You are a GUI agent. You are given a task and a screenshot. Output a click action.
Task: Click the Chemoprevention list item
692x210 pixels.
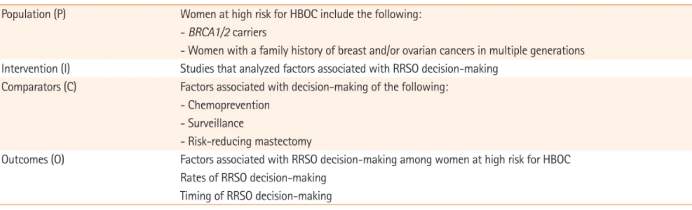click(x=225, y=105)
